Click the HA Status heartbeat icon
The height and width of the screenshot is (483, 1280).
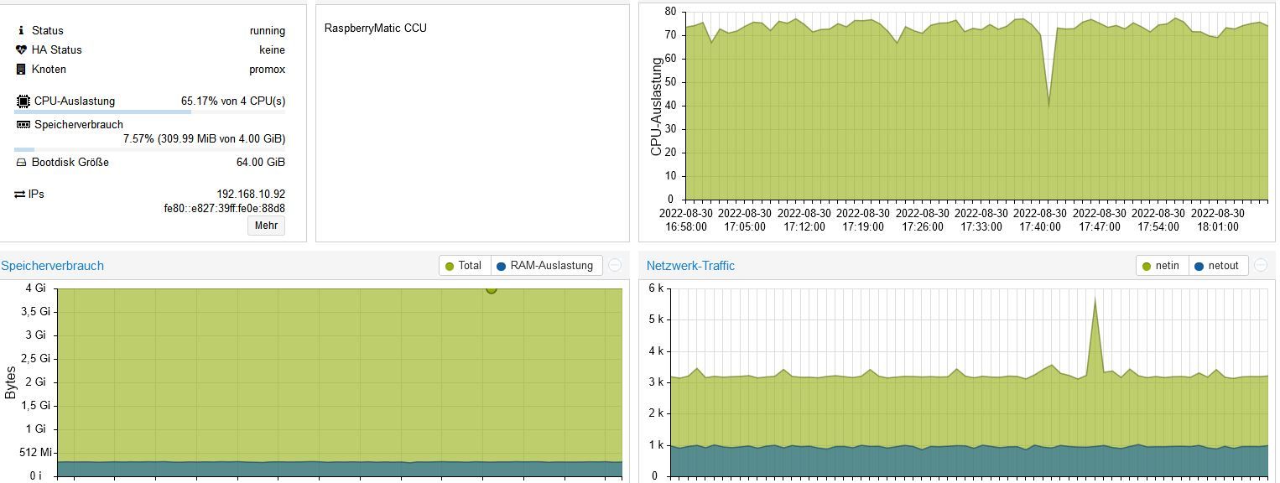point(21,49)
